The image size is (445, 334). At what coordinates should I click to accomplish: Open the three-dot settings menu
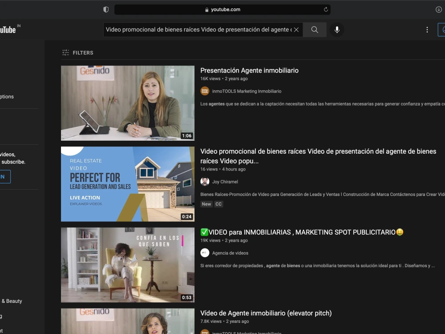427,29
